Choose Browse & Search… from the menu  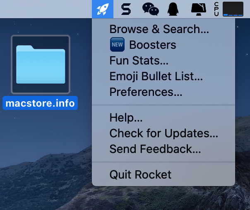click(x=163, y=29)
